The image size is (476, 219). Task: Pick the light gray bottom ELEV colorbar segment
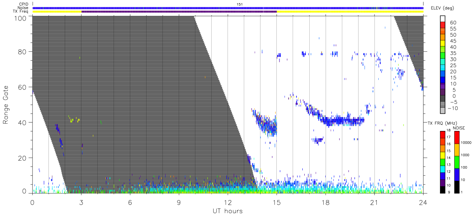[x=443, y=111]
